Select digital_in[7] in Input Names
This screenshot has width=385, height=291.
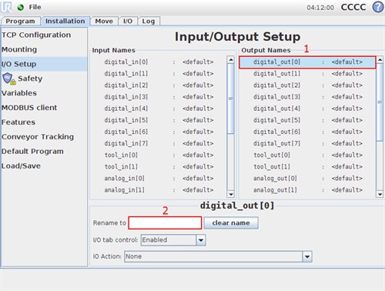click(159, 143)
